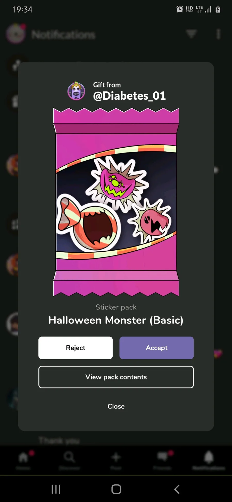
Task: Tap the Android back arrow
Action: (177, 489)
